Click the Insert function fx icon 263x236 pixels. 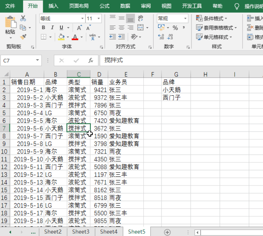(91, 60)
